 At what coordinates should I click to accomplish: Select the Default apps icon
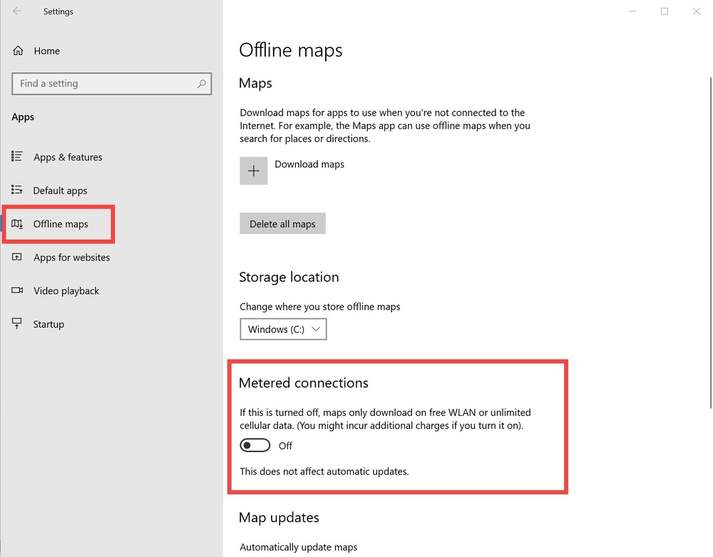17,190
